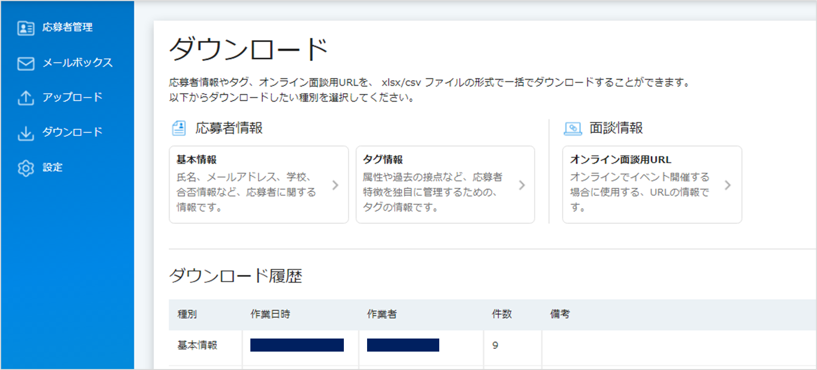Click the 作業日時 column header
The height and width of the screenshot is (370, 817).
coord(270,314)
